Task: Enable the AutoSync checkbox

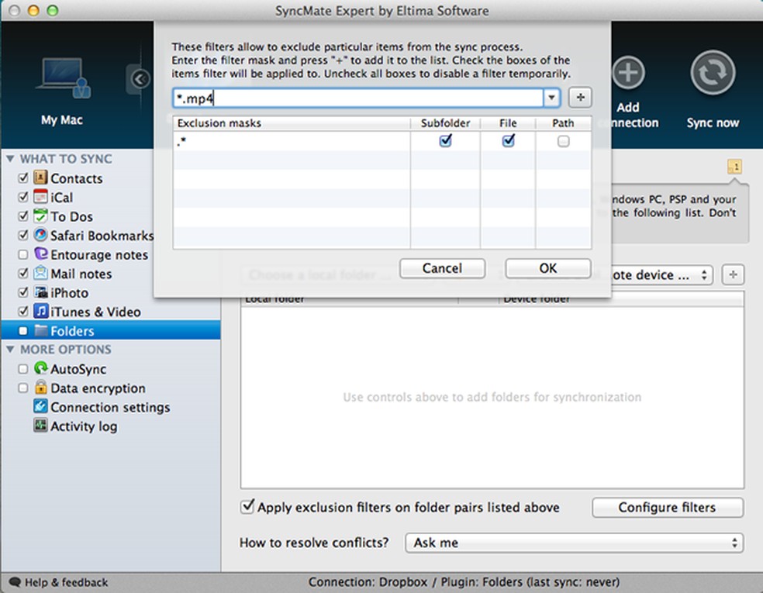Action: pos(22,369)
